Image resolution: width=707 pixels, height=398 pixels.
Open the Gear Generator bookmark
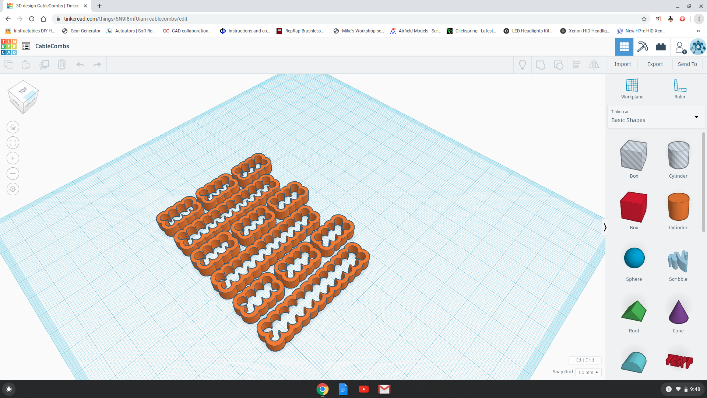point(81,31)
